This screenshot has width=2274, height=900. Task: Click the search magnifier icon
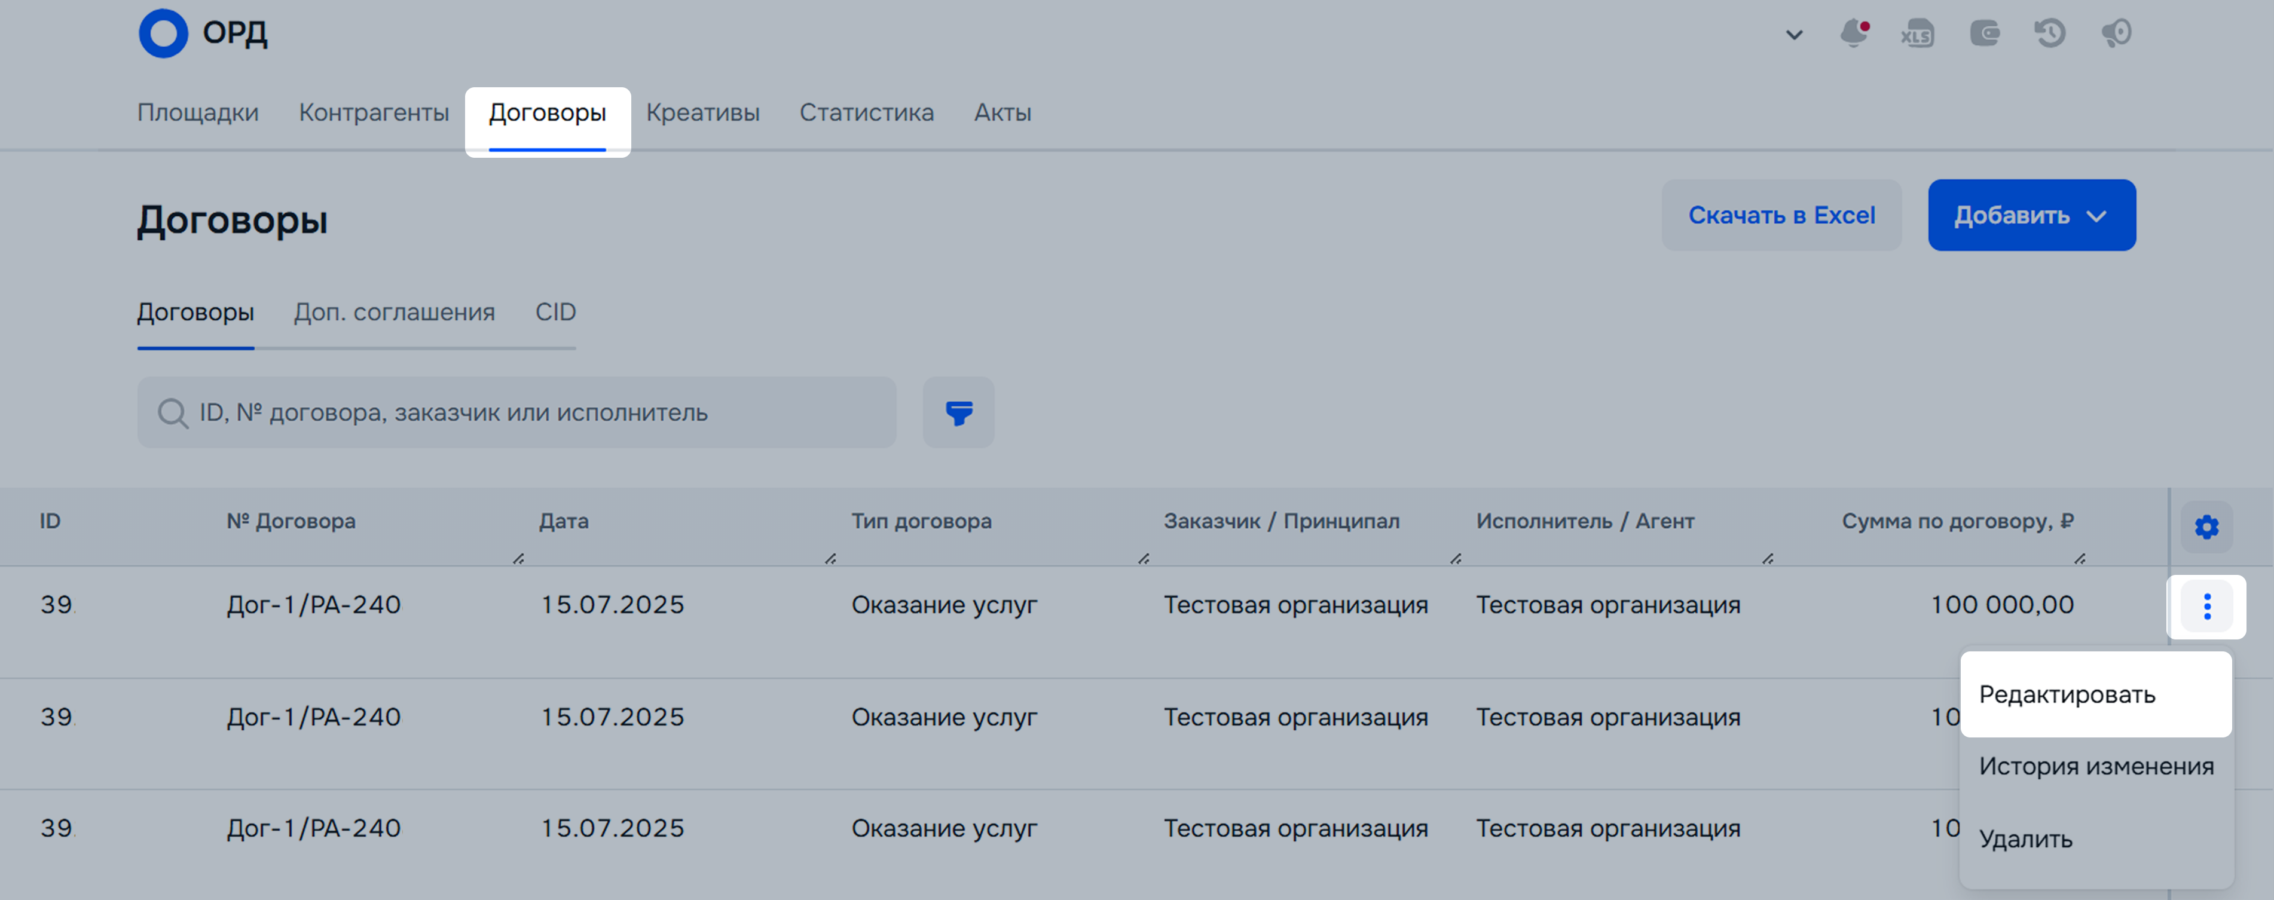(172, 413)
